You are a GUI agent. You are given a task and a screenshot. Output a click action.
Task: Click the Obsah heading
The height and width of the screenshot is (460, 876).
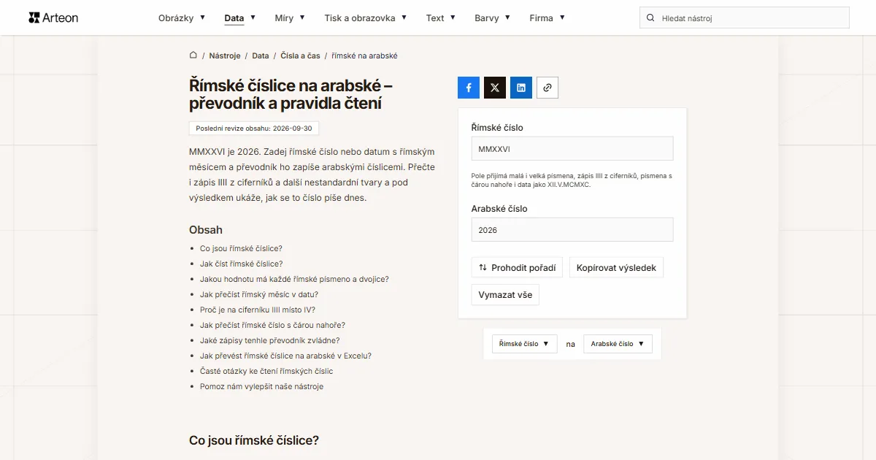tap(206, 230)
